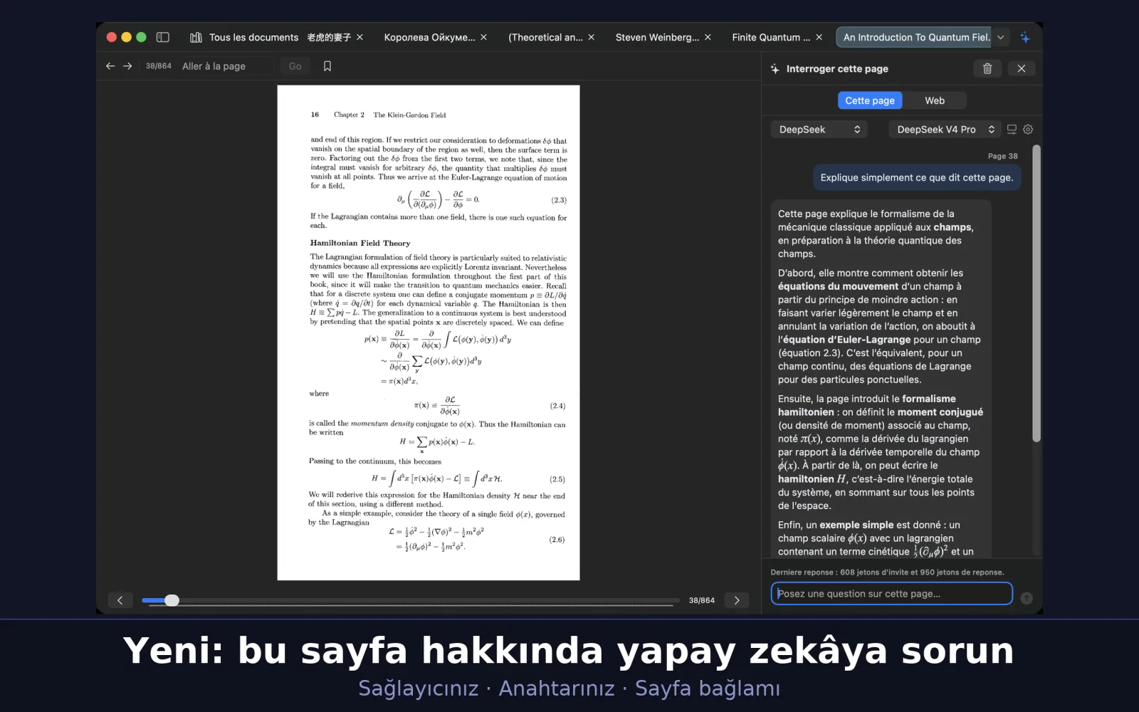Screen dimensions: 1139x712
Task: Click the chat panel scrollbar
Action: (1036, 293)
